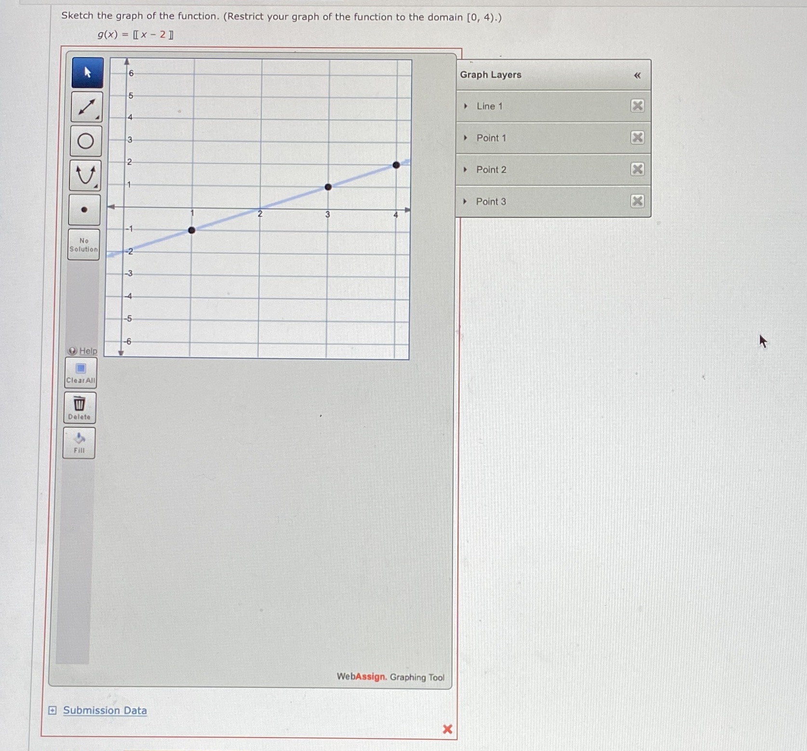Open the Submission Data link

click(x=105, y=711)
